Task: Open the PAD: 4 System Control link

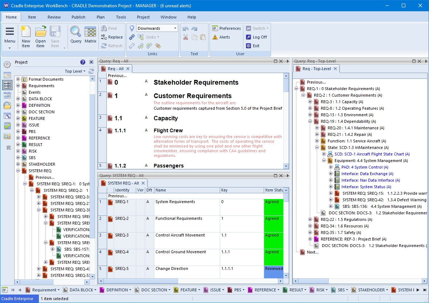Action: tap(365, 167)
